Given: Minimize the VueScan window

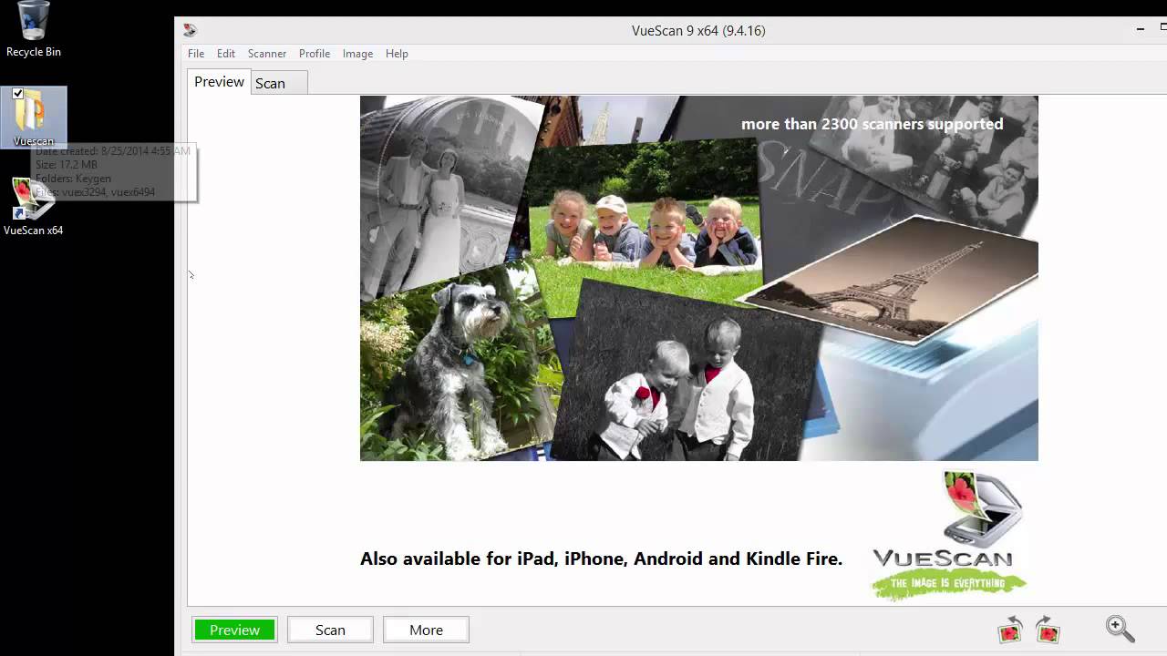Looking at the screenshot, I should (1140, 30).
